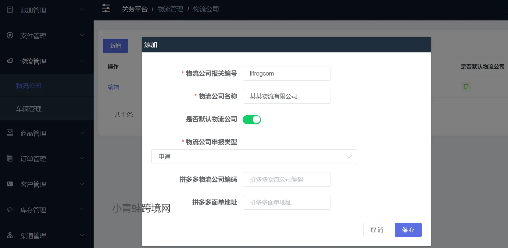
Task: Select 物流公司 sidebar menu item
Action: [29, 86]
